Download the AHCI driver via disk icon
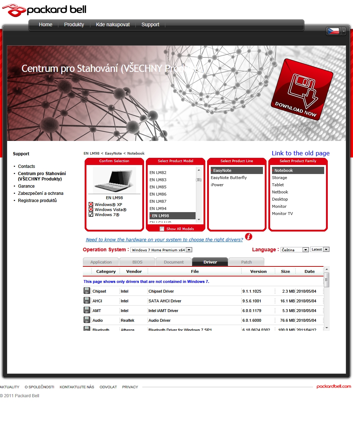Viewport: 353px width, 421px height. [x=87, y=301]
